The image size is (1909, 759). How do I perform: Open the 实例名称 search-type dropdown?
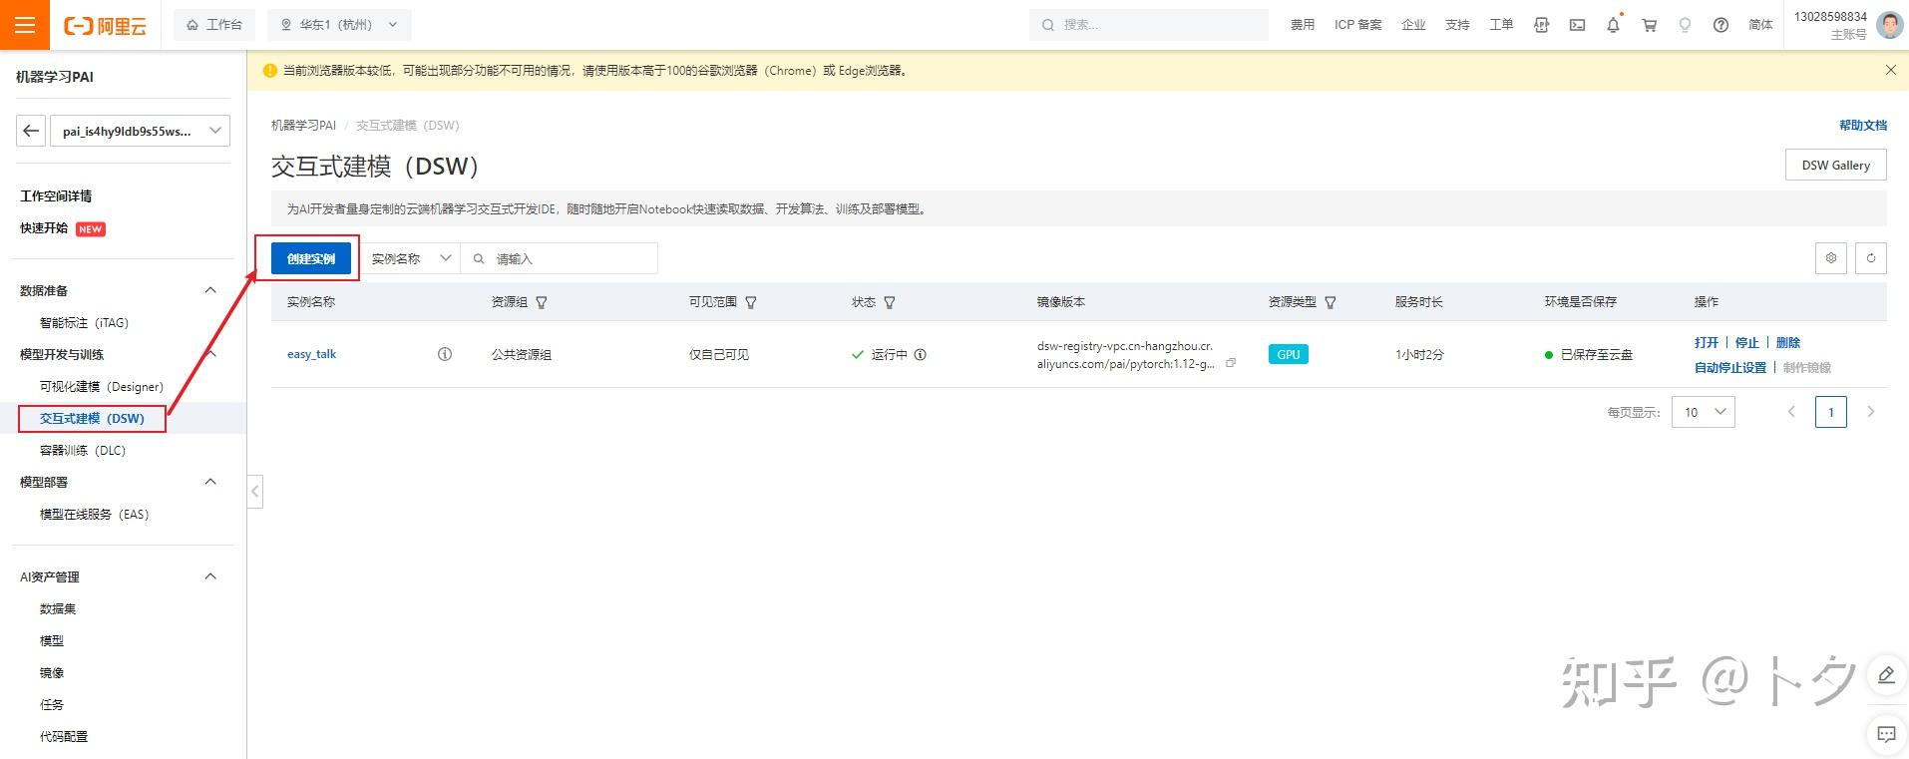[410, 258]
